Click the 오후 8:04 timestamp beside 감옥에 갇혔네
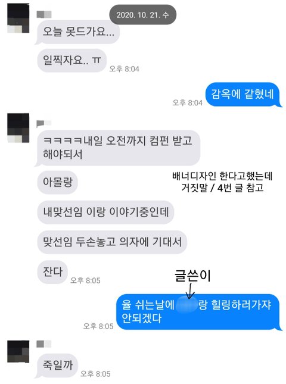The height and width of the screenshot is (384, 286). pyautogui.click(x=188, y=102)
